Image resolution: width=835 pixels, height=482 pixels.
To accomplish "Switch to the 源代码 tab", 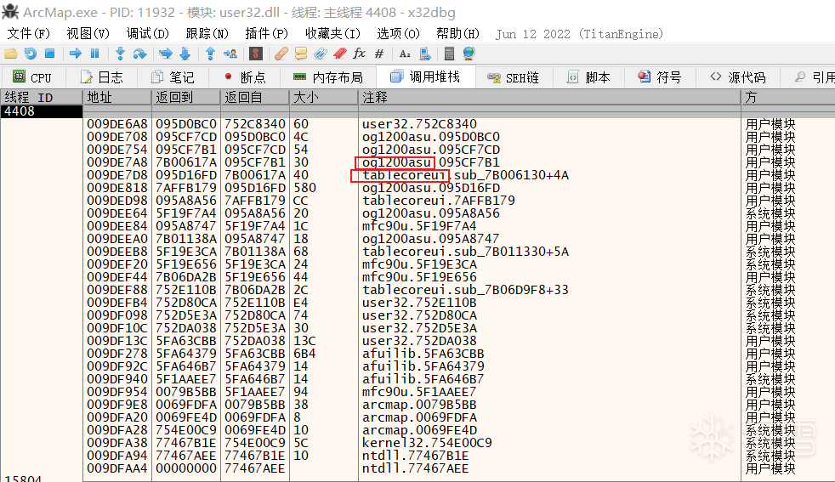I will pyautogui.click(x=738, y=77).
